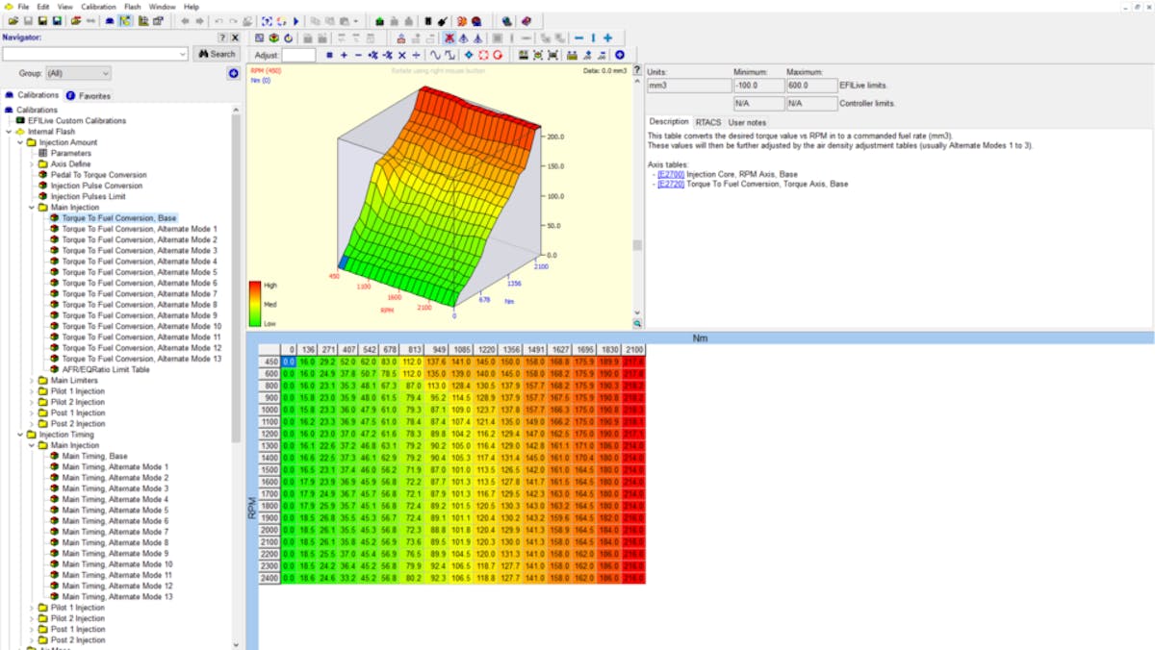The height and width of the screenshot is (650, 1155).
Task: Collapse the Injection Amount folder
Action: pyautogui.click(x=20, y=142)
